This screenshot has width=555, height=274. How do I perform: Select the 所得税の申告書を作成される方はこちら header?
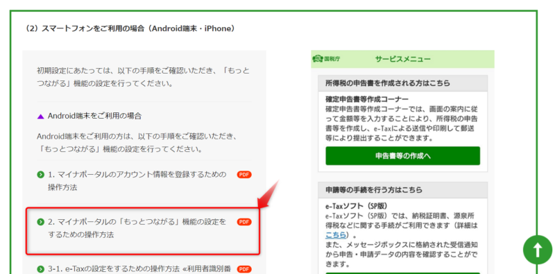point(403,83)
